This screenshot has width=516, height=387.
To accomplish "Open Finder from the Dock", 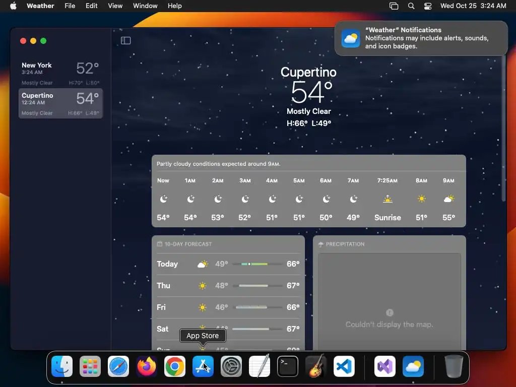I will pos(62,366).
